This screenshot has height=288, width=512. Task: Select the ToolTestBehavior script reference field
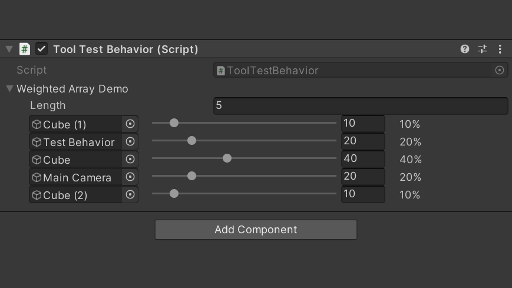(x=354, y=70)
